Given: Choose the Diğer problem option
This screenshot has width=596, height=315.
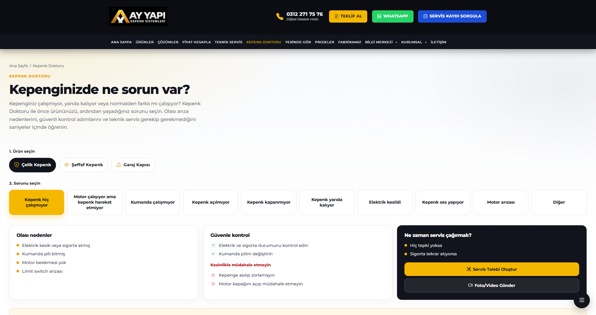Looking at the screenshot, I should click(x=559, y=202).
